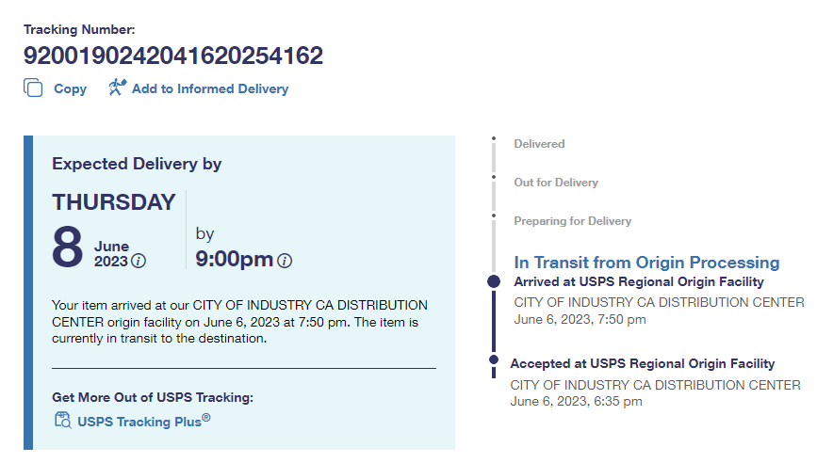The image size is (817, 463).
Task: Click the Informed Delivery running-mail icon
Action: (x=117, y=88)
